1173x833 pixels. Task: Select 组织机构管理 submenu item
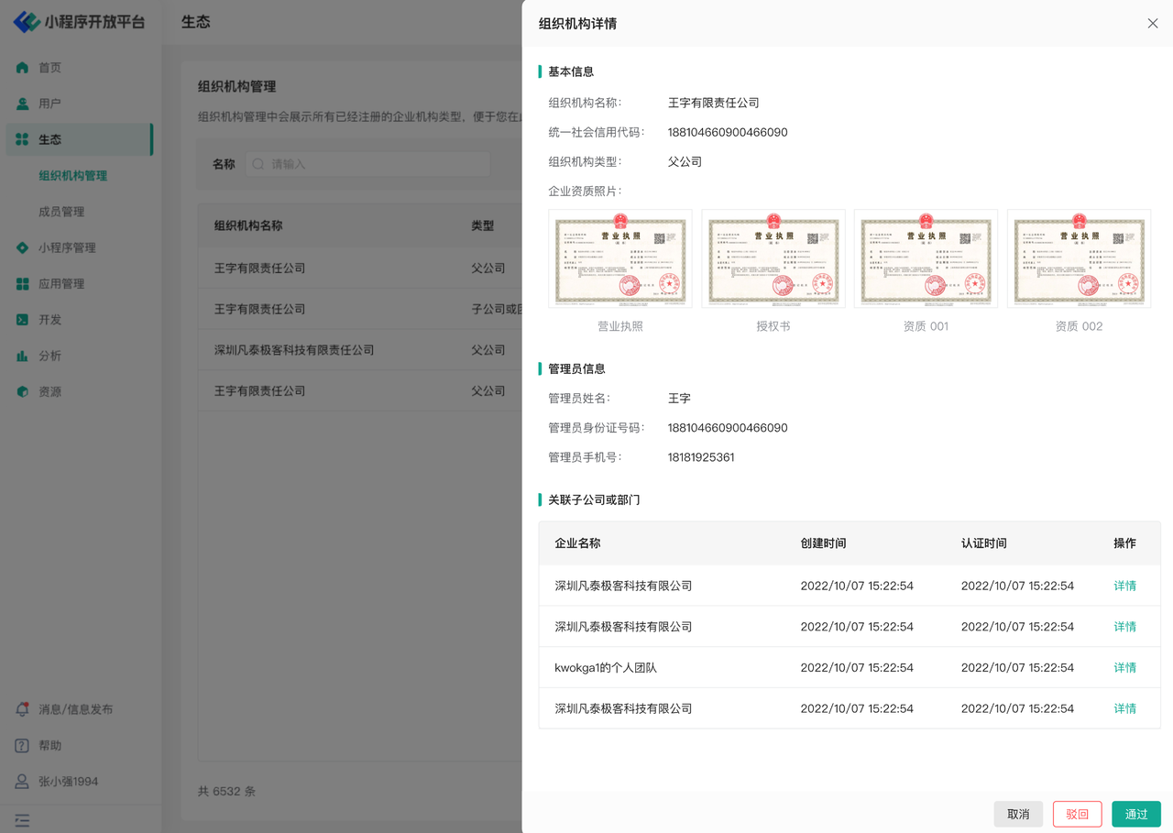(x=72, y=176)
